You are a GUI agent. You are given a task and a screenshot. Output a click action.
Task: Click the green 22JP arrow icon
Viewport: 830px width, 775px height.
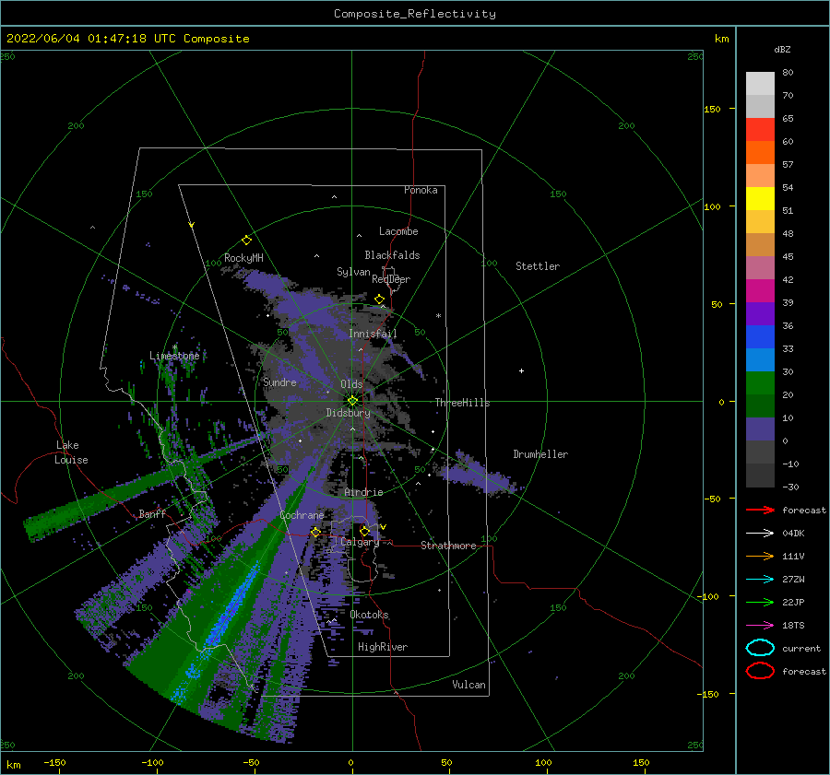pos(760,602)
